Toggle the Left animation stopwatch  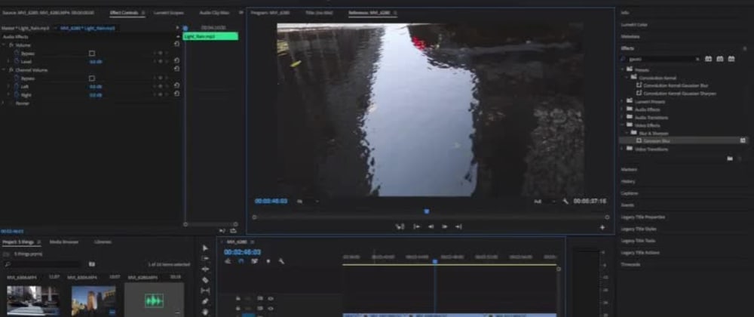pyautogui.click(x=17, y=87)
